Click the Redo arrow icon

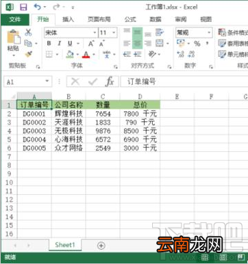(56, 8)
